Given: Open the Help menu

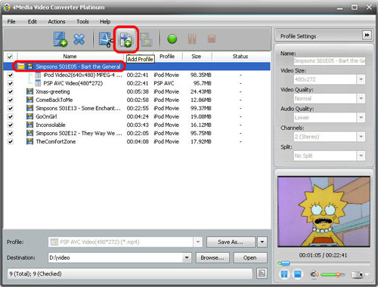Looking at the screenshot, I should tap(105, 22).
